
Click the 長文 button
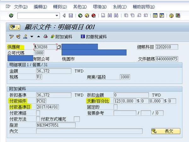click(166, 131)
